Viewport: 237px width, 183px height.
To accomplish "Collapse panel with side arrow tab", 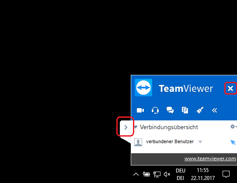I will coord(126,127).
